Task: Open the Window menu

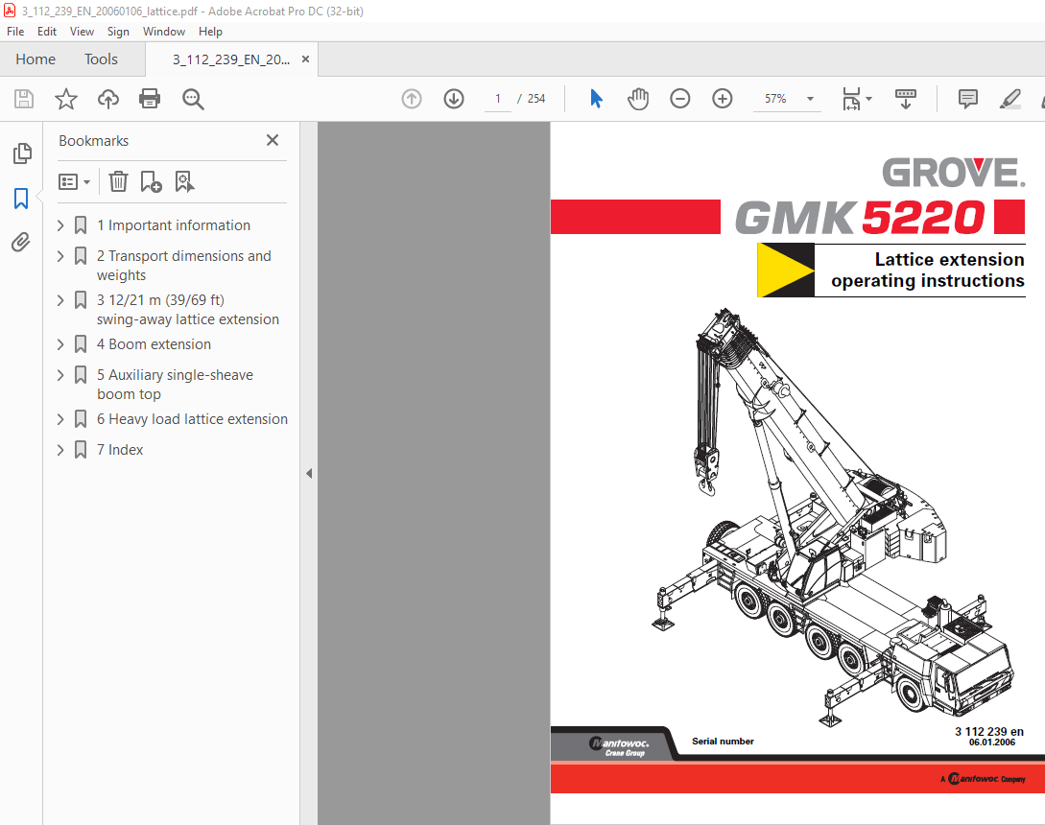Action: click(x=164, y=32)
